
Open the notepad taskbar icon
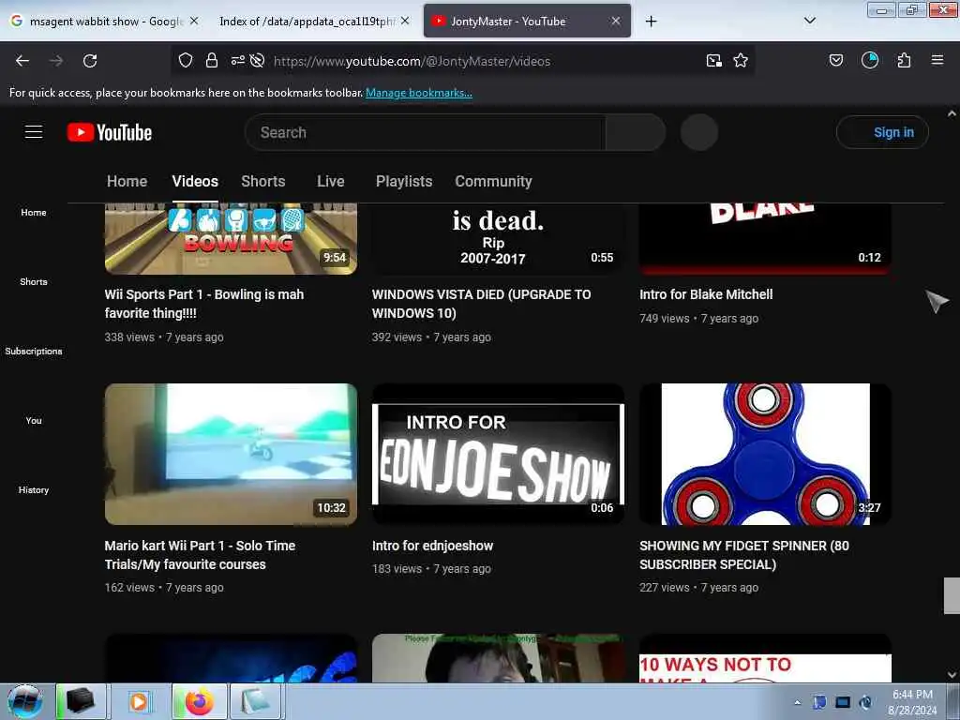(255, 701)
